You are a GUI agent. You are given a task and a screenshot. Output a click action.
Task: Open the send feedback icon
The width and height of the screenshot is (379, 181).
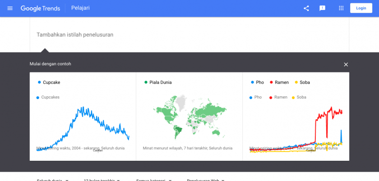(x=322, y=8)
